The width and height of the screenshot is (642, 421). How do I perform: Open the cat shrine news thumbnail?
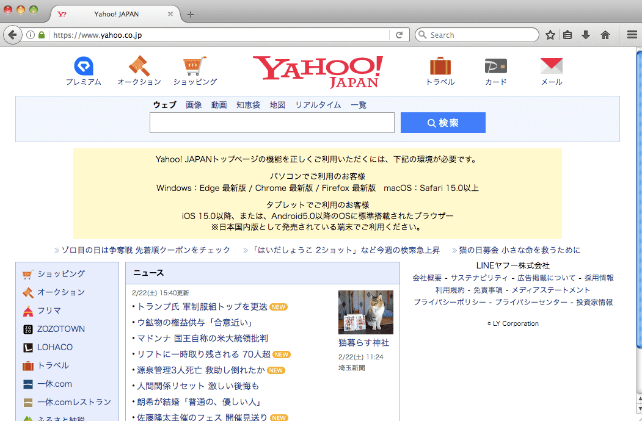click(366, 312)
